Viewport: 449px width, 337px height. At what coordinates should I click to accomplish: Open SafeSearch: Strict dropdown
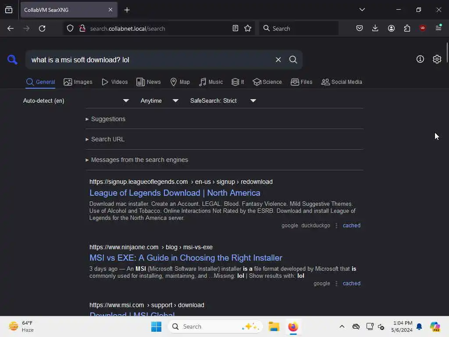(x=223, y=100)
